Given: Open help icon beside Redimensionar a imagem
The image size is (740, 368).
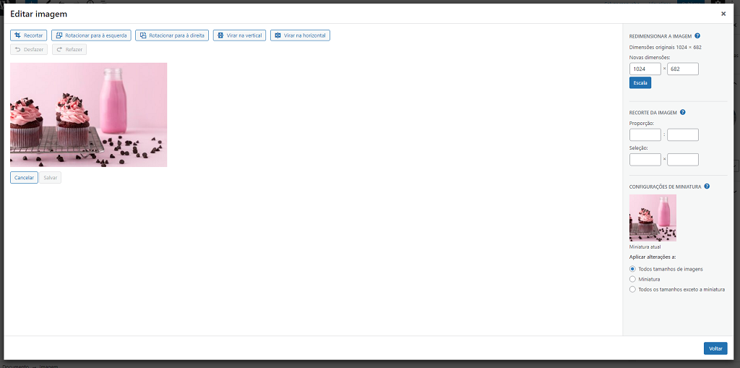Looking at the screenshot, I should click(697, 35).
